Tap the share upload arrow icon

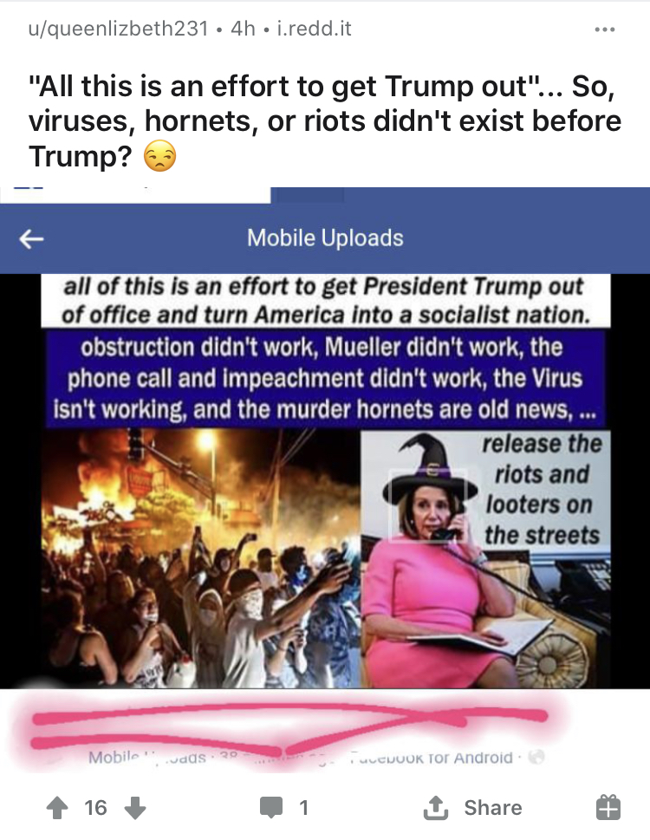tap(436, 807)
